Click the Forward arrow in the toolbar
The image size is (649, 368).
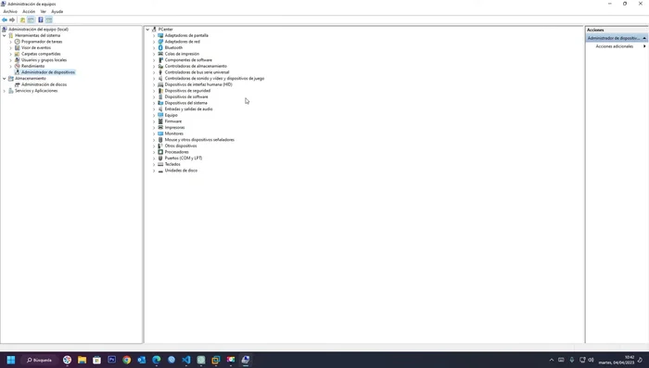12,19
